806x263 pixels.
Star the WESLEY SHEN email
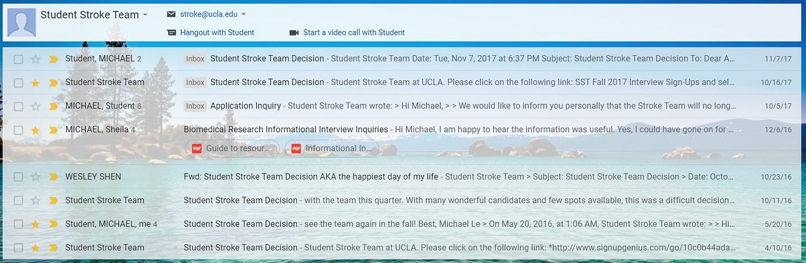pos(35,177)
